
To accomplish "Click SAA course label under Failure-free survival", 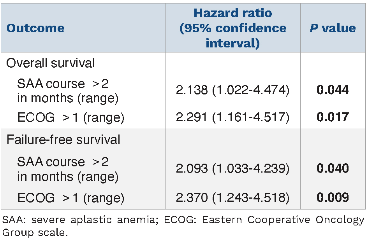I will click(67, 169).
